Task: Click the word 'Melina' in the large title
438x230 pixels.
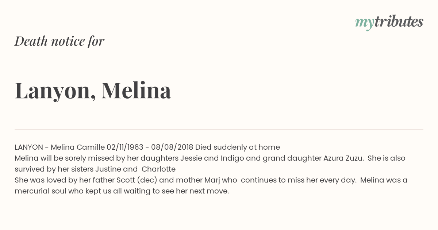Action: pos(136,90)
